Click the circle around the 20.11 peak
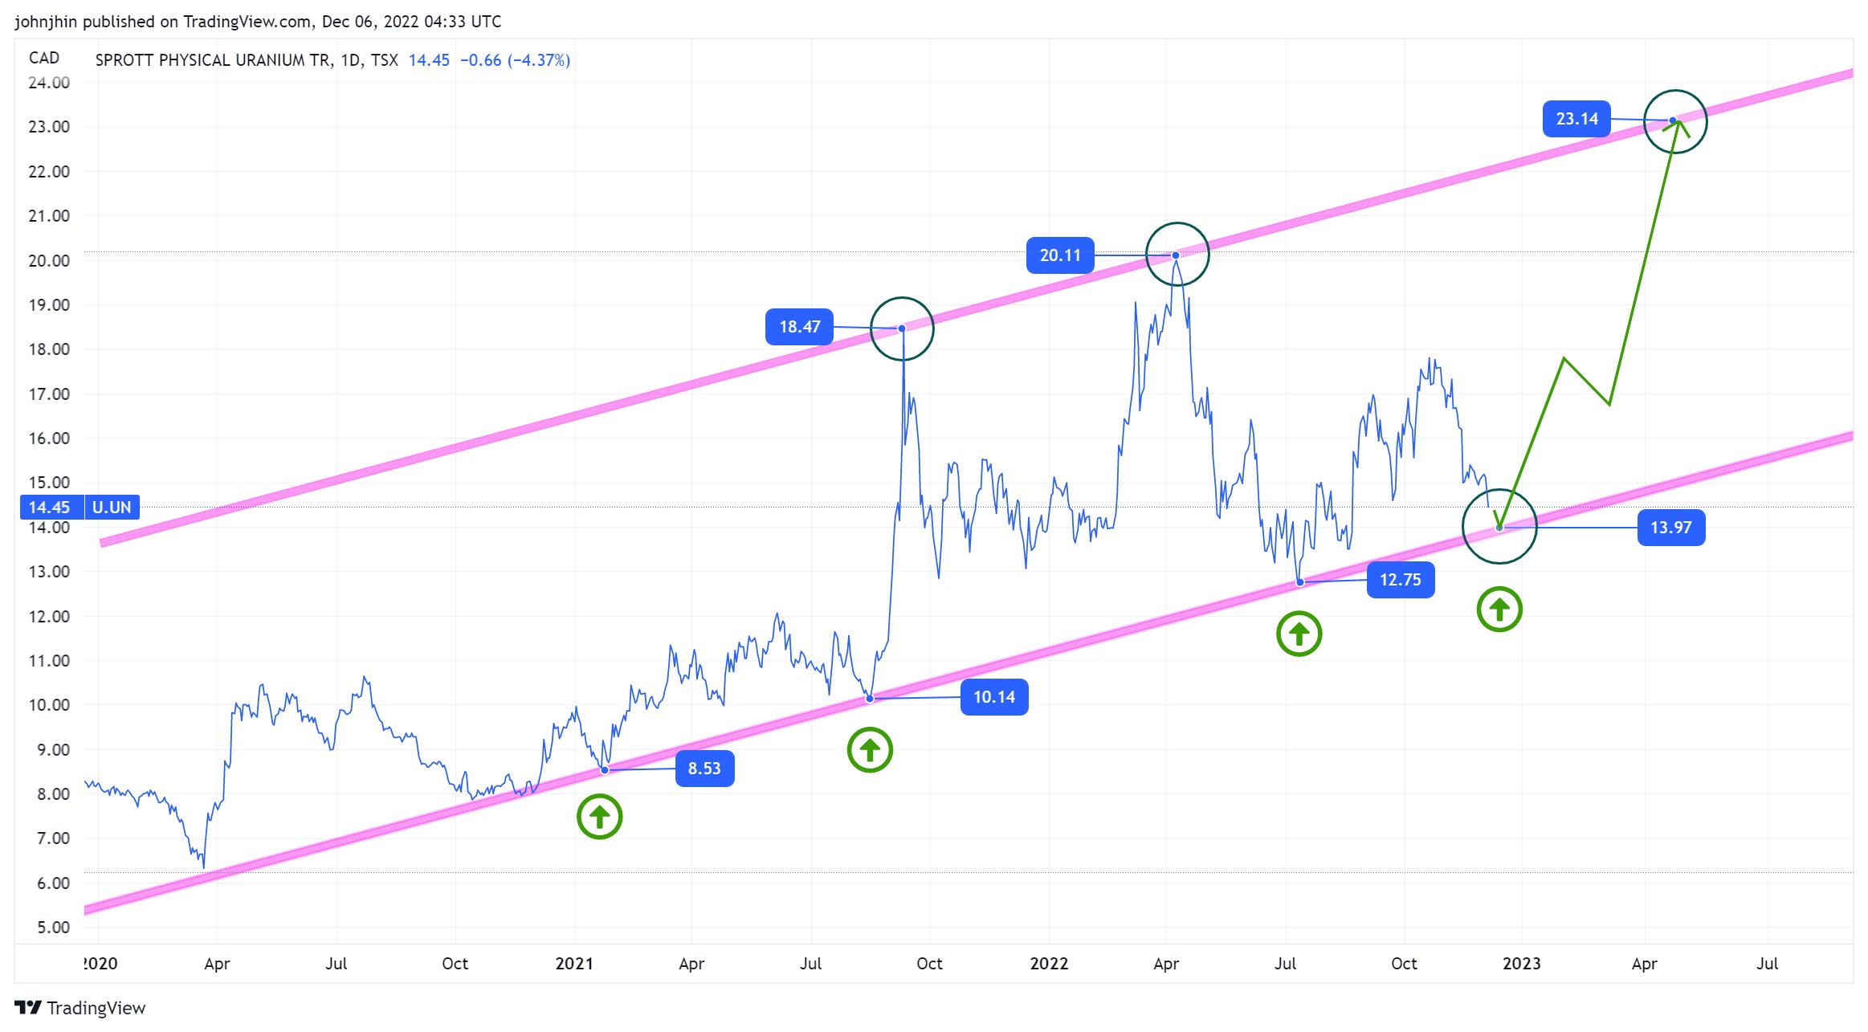1868x1032 pixels. pyautogui.click(x=1177, y=255)
